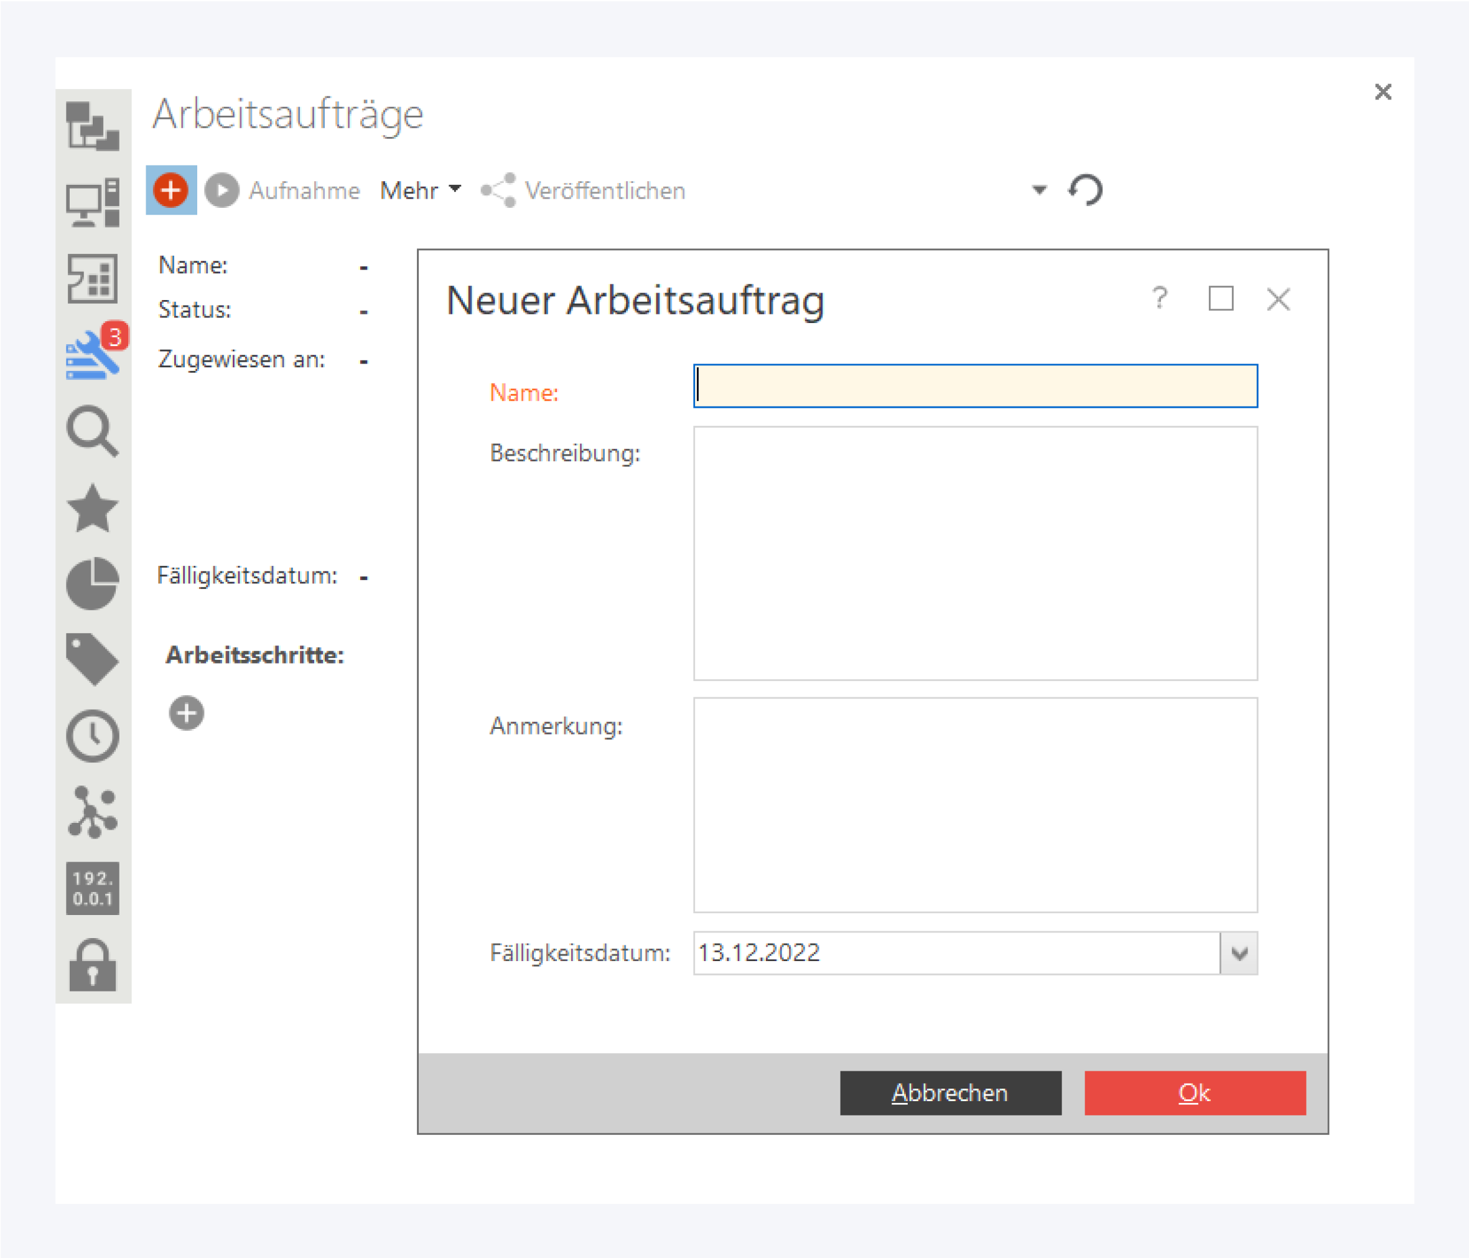This screenshot has height=1258, width=1469.
Task: Open the clock history sidebar icon
Action: (x=93, y=736)
